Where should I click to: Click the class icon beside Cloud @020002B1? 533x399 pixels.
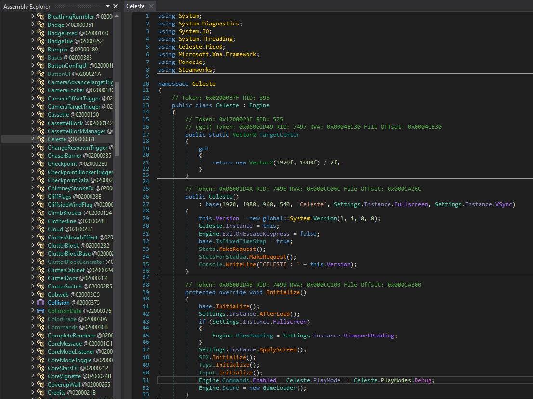(40, 229)
